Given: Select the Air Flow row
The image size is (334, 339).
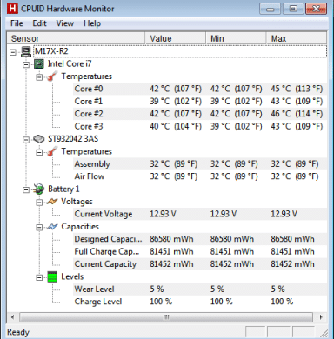Looking at the screenshot, I should coord(200,176).
